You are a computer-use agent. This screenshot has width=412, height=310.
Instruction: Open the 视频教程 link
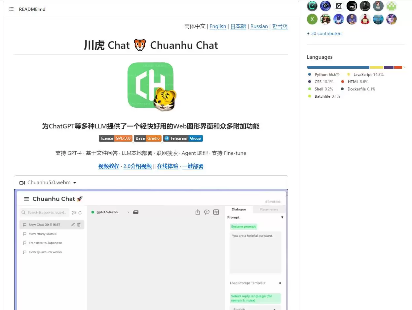[109, 166]
